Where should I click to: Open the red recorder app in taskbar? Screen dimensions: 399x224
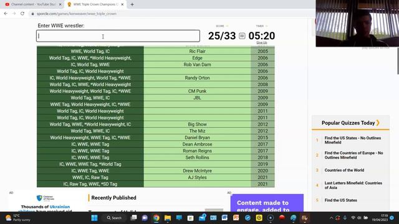coord(282,218)
